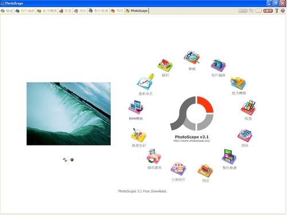
Task: Open the 分割相片 photo splitter icon
Action: tap(178, 169)
